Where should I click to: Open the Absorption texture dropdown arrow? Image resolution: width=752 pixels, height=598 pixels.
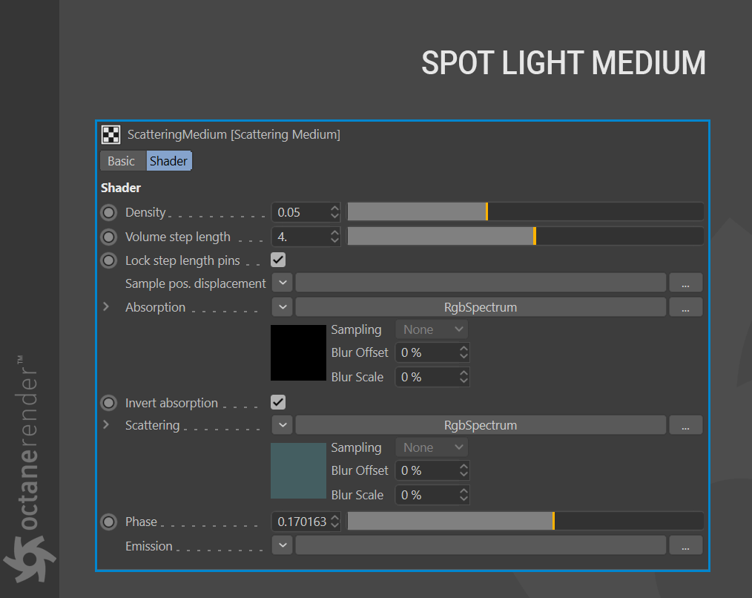tap(283, 307)
